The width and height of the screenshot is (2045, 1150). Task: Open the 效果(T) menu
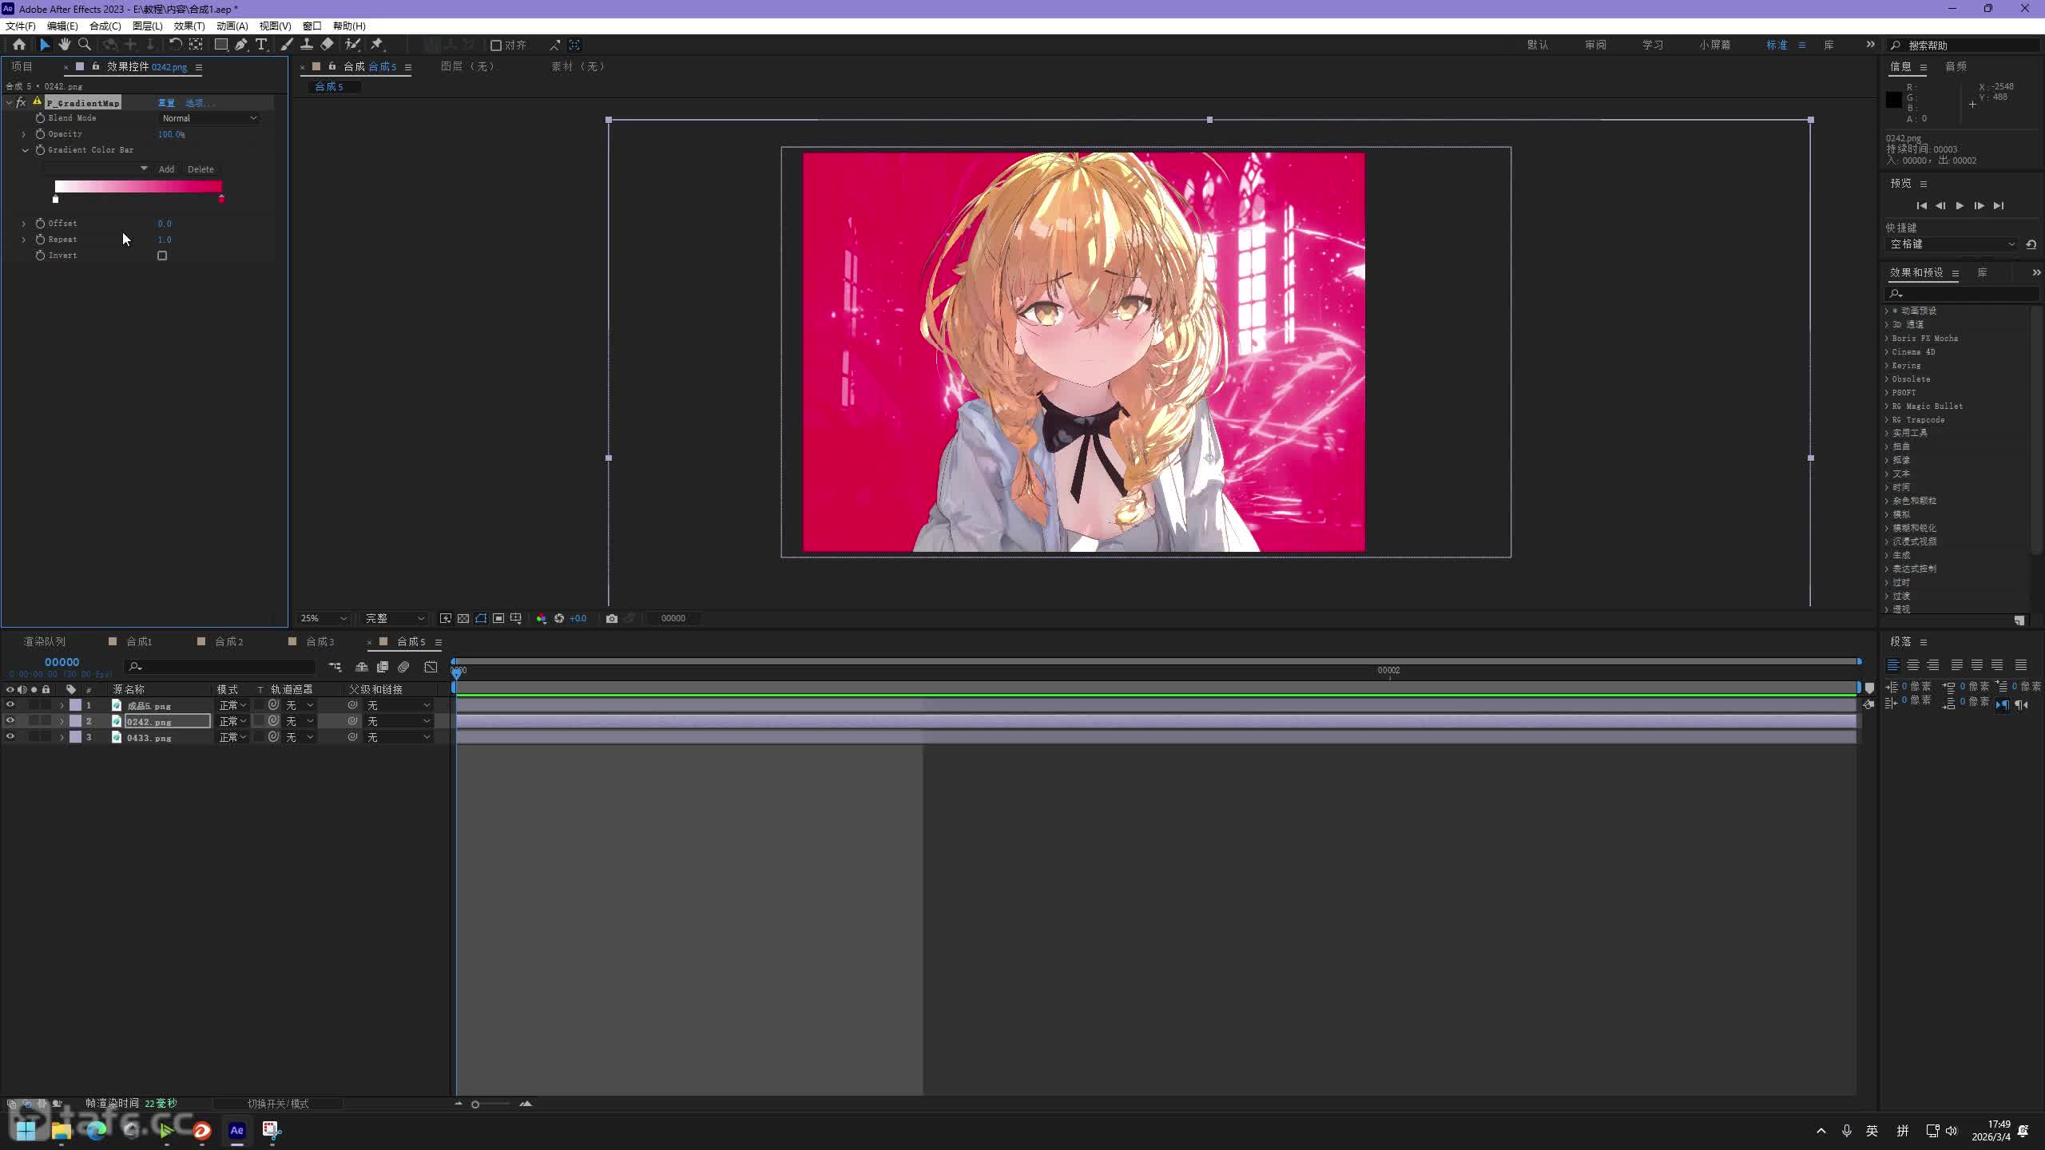coord(189,26)
